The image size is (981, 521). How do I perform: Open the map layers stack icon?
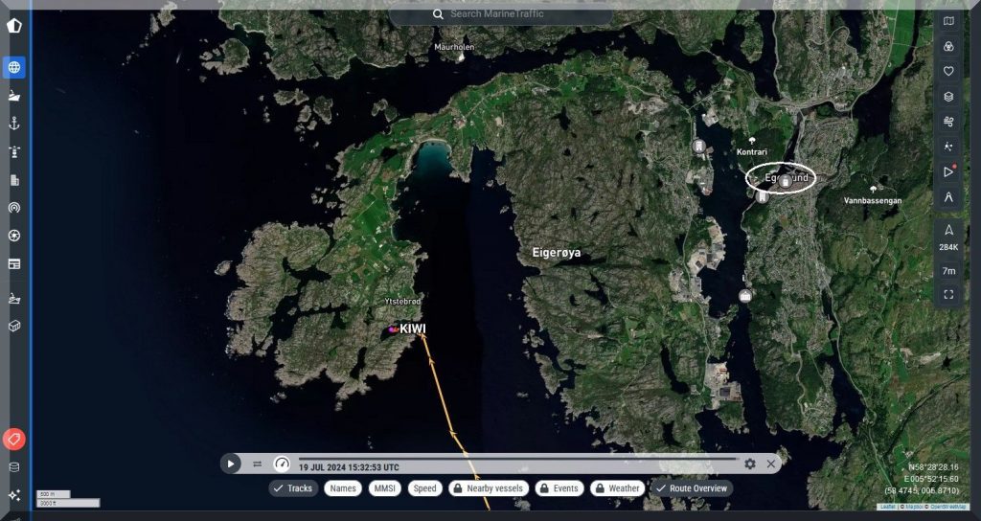click(948, 96)
